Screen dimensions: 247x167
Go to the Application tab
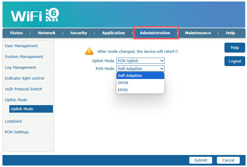pyautogui.click(x=113, y=33)
